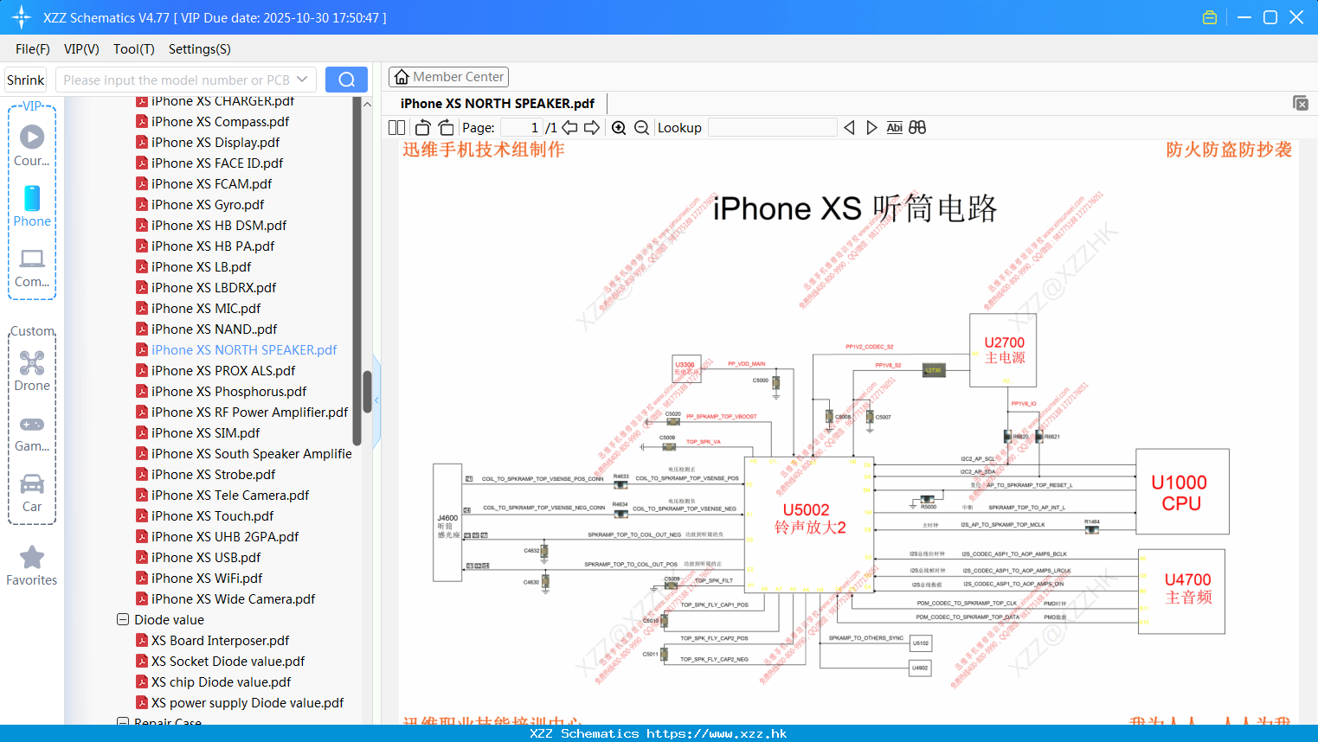Collapse the Diode value folder

pos(123,619)
